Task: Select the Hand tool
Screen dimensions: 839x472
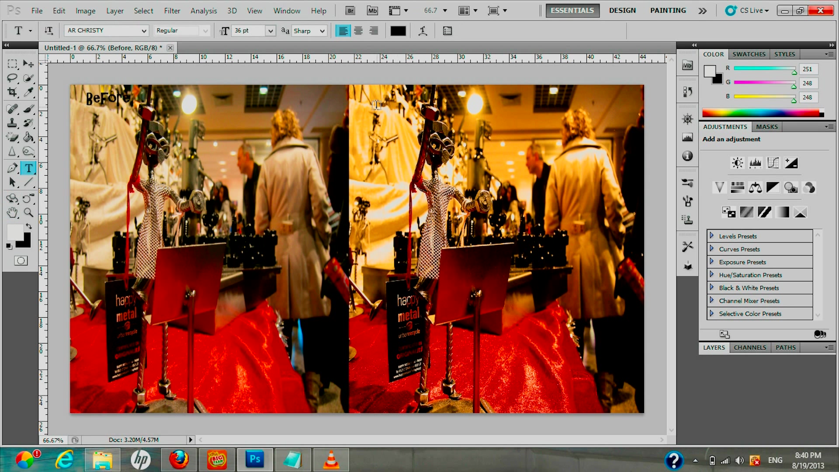Action: tap(13, 213)
